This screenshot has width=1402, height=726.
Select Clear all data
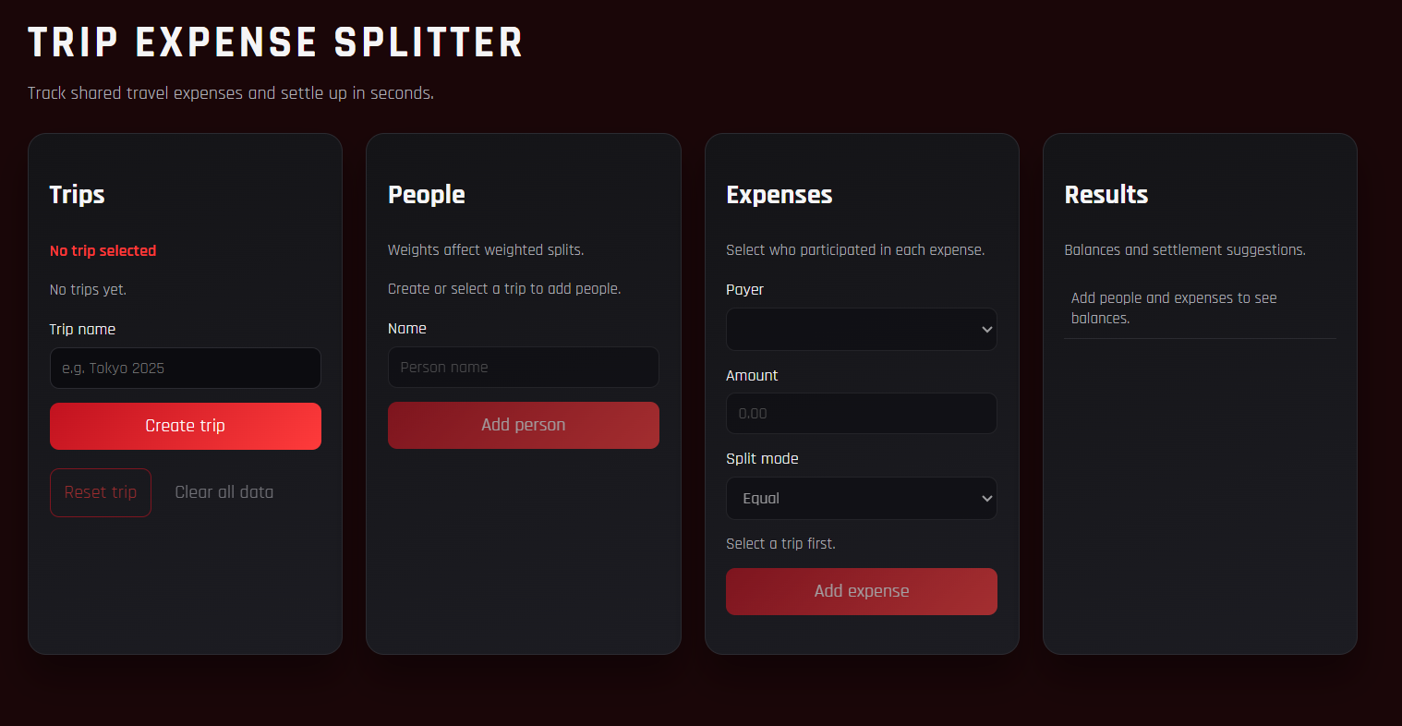[x=224, y=492]
